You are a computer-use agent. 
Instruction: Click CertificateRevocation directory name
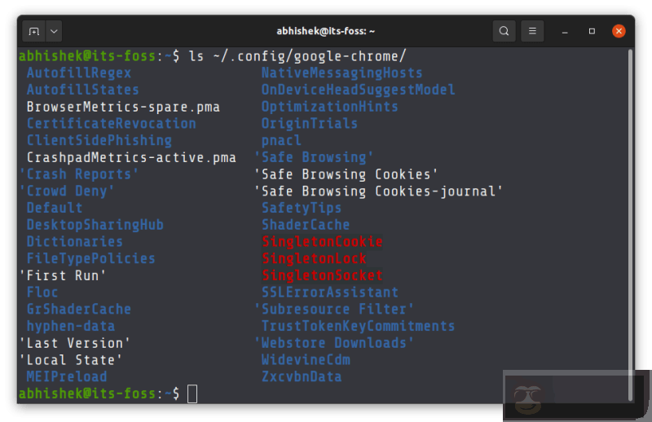pos(111,124)
